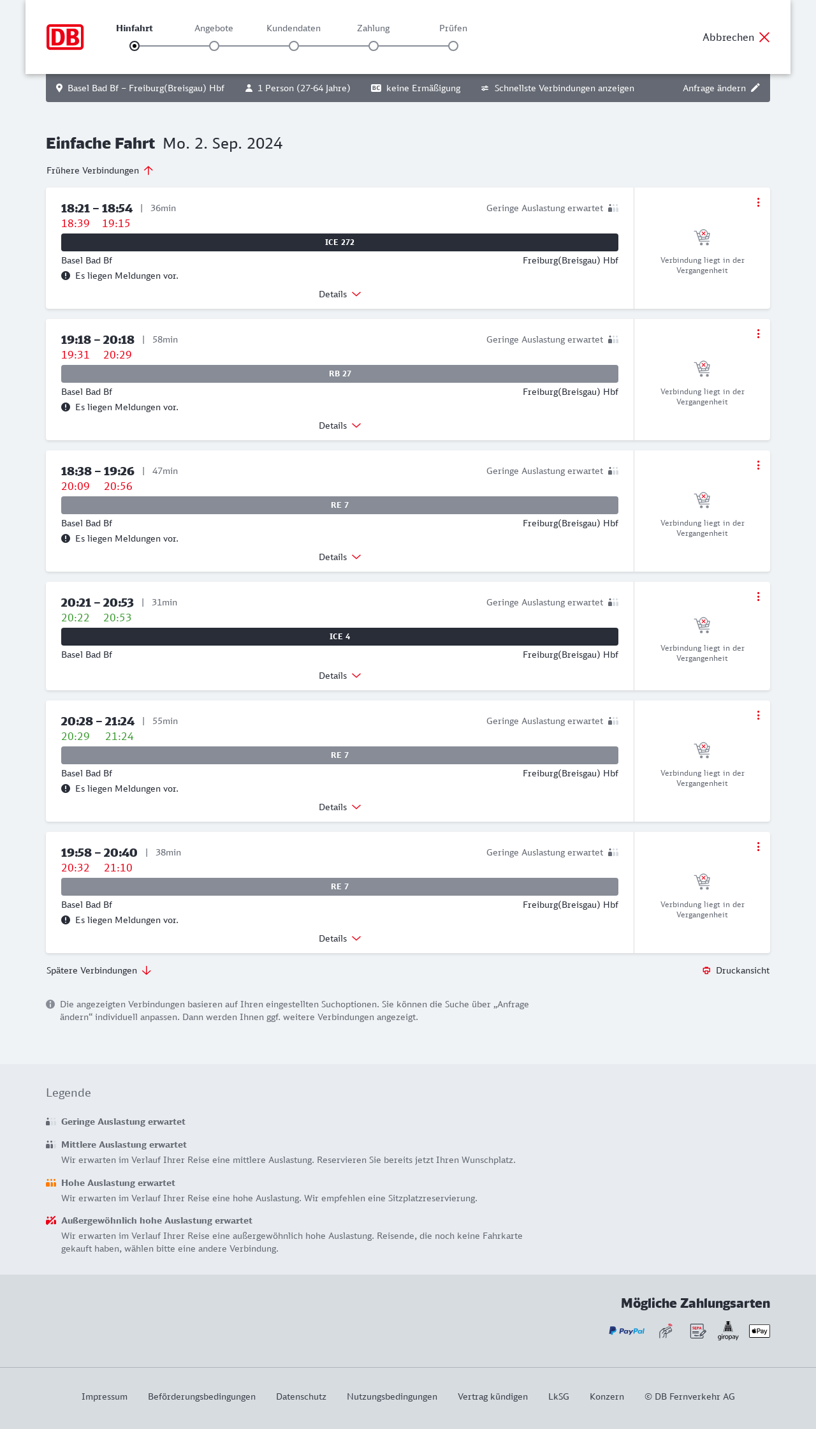This screenshot has height=1429, width=816.
Task: Open the Impressum footer link
Action: pos(105,1396)
